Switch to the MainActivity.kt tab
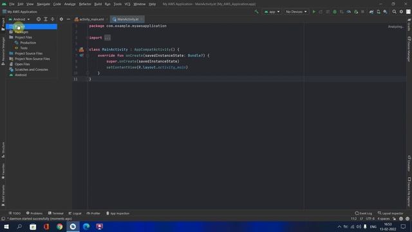This screenshot has height=232, width=412. (x=127, y=19)
